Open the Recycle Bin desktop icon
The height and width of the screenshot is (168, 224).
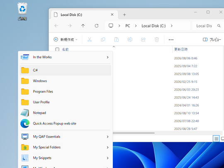[22, 12]
